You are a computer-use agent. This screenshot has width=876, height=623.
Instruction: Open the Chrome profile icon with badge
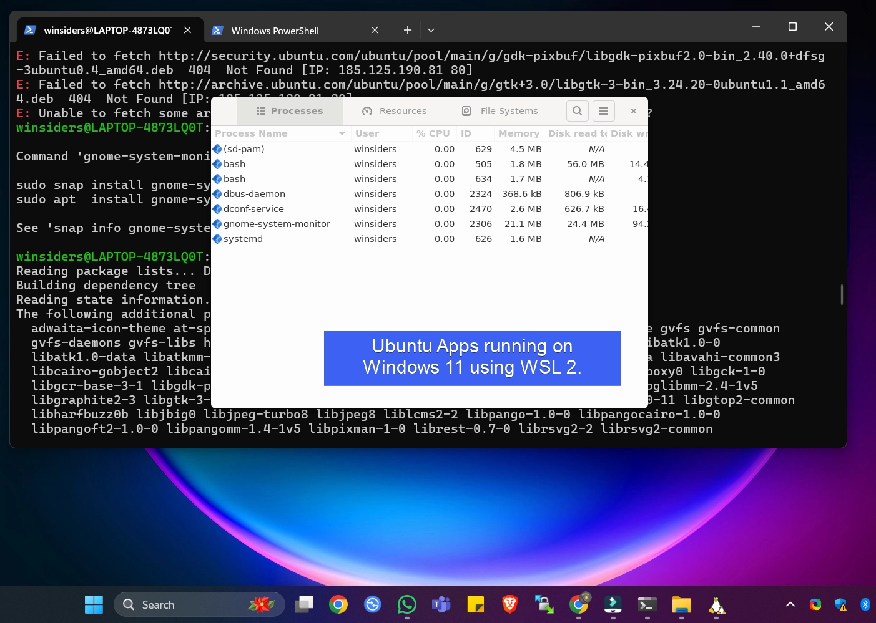pos(579,604)
